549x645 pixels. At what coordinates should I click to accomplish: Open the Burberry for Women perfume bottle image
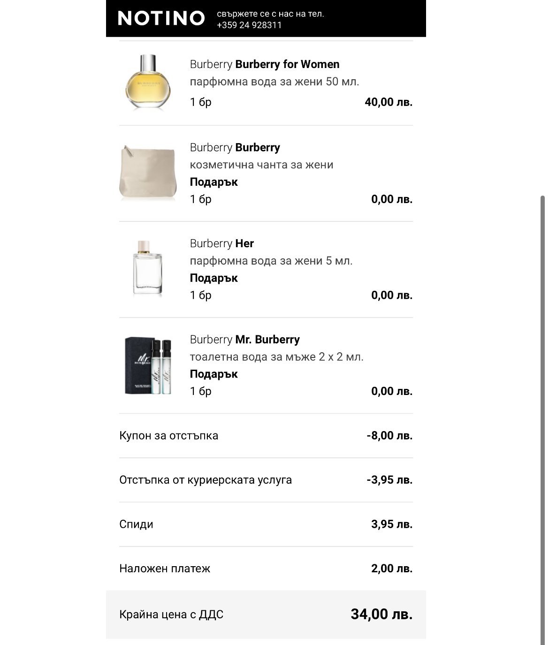tap(147, 83)
